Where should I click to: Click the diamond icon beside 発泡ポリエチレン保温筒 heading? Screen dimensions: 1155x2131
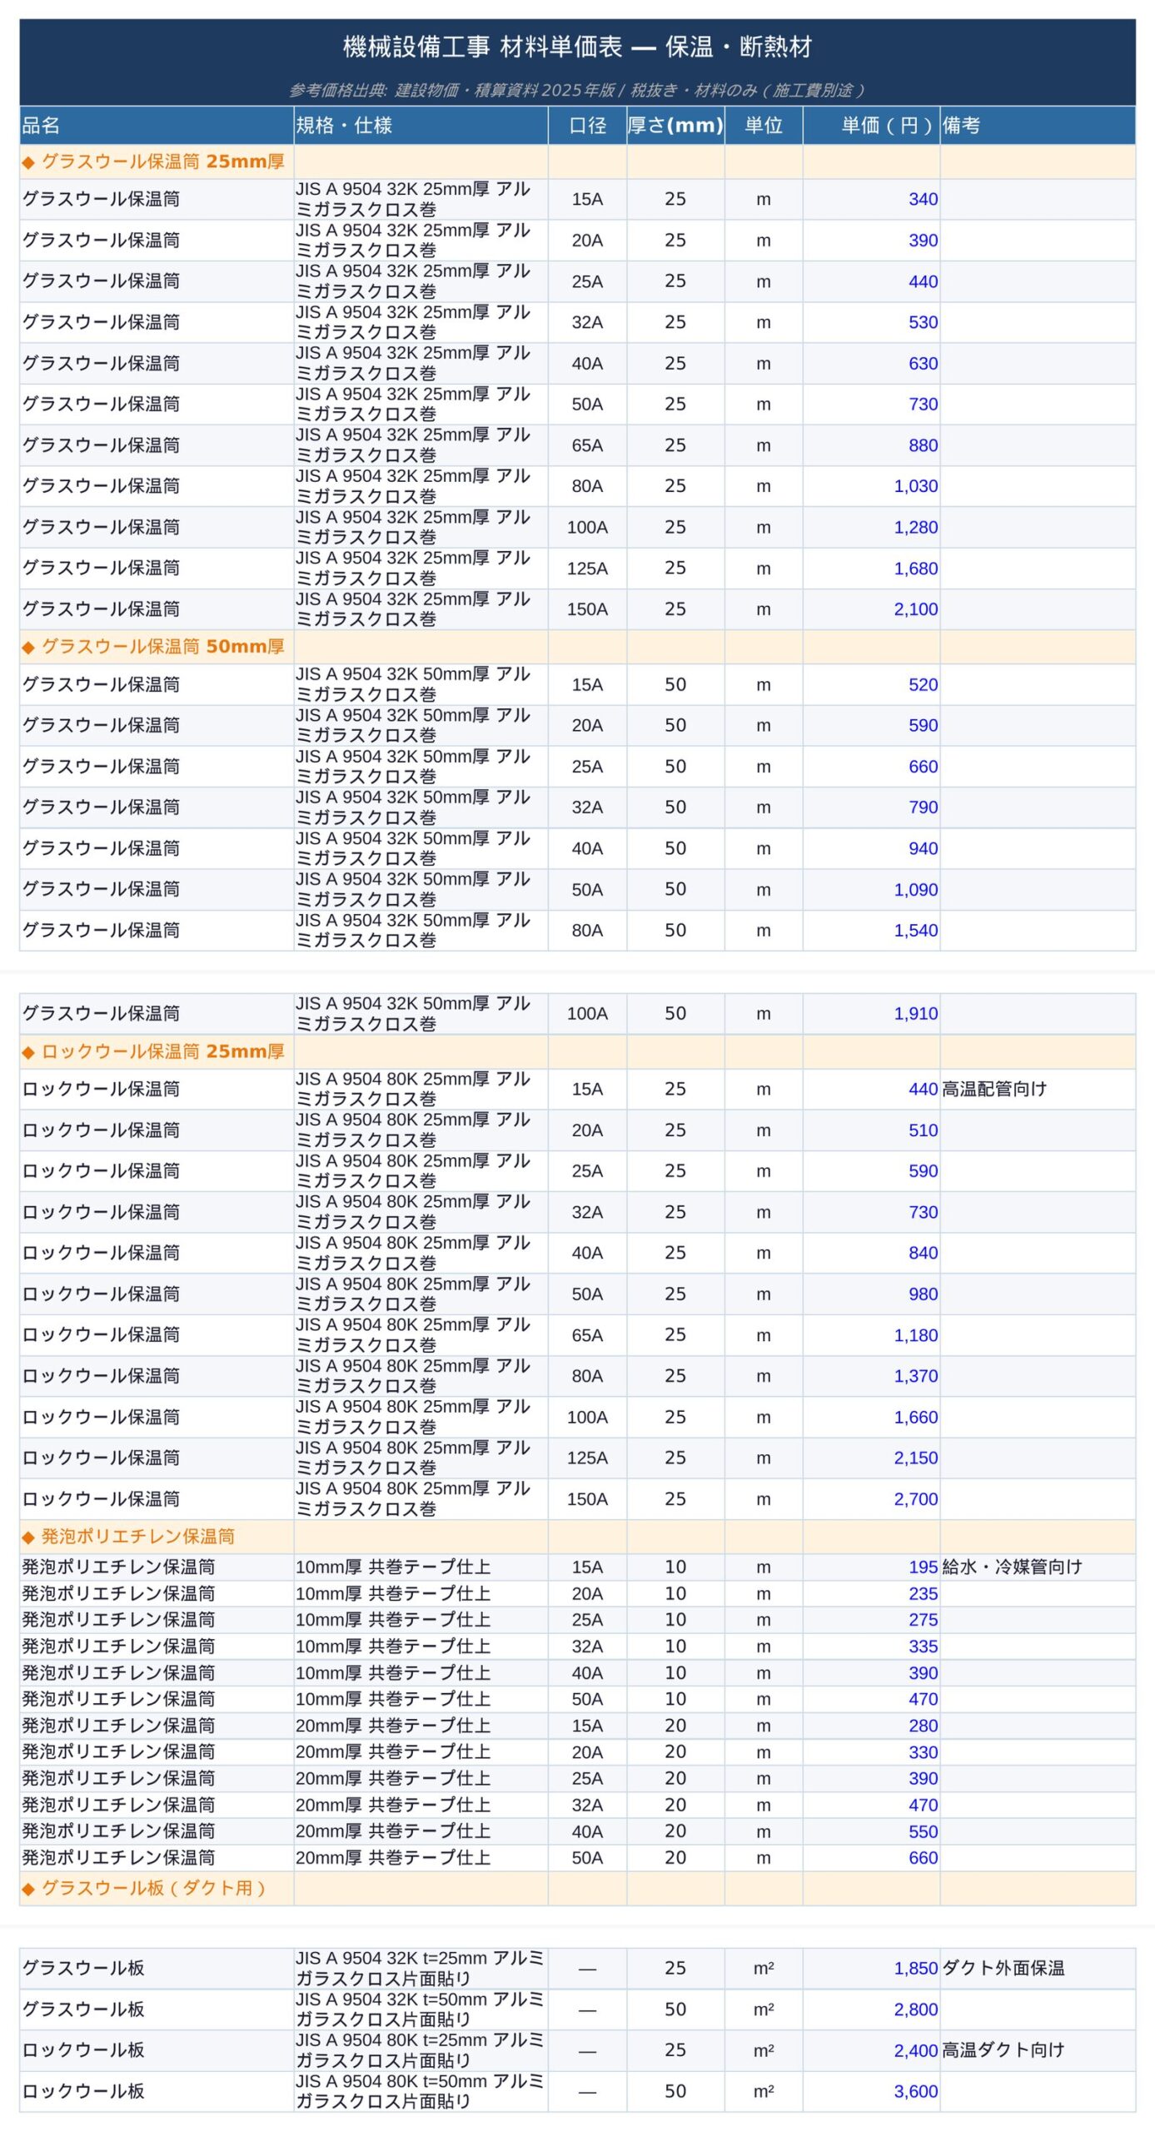[x=28, y=1537]
